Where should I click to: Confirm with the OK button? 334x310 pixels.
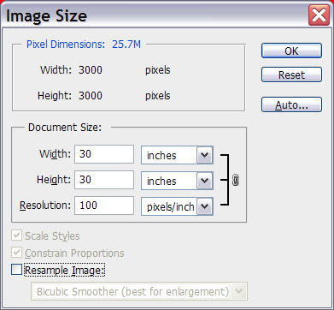291,51
